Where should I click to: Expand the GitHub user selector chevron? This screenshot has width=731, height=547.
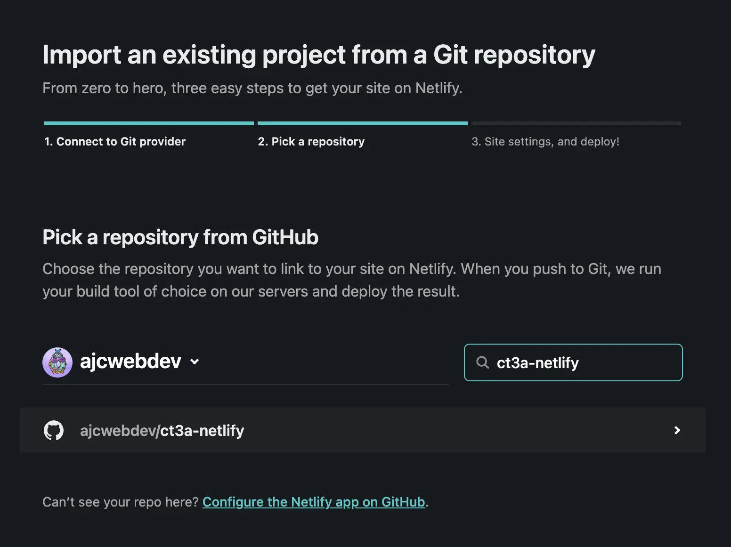click(x=195, y=362)
